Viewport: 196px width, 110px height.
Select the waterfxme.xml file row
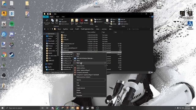(67, 69)
